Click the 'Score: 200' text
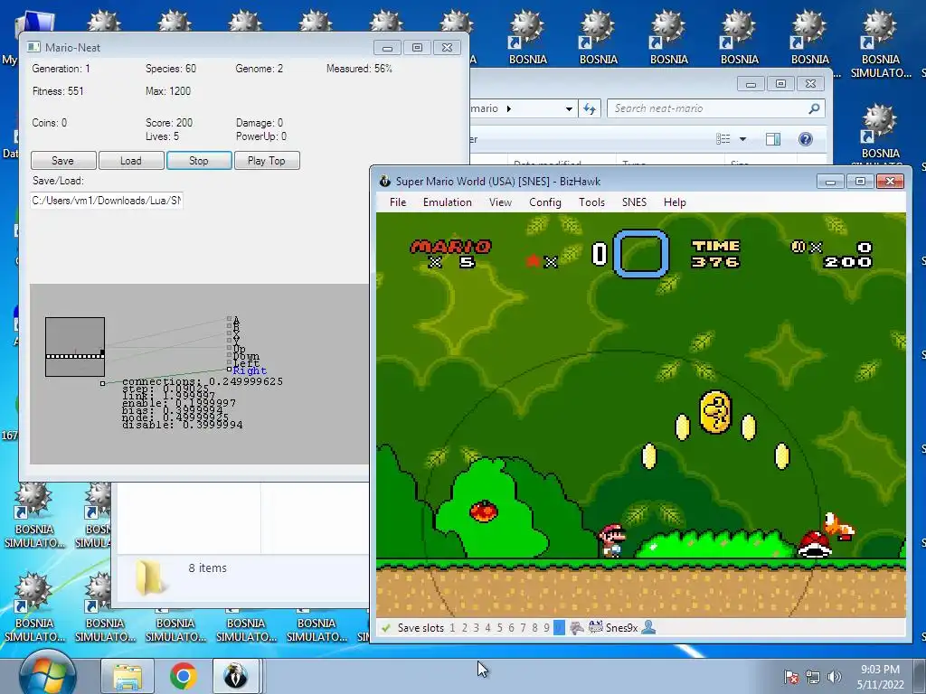This screenshot has width=926, height=694. coord(169,123)
